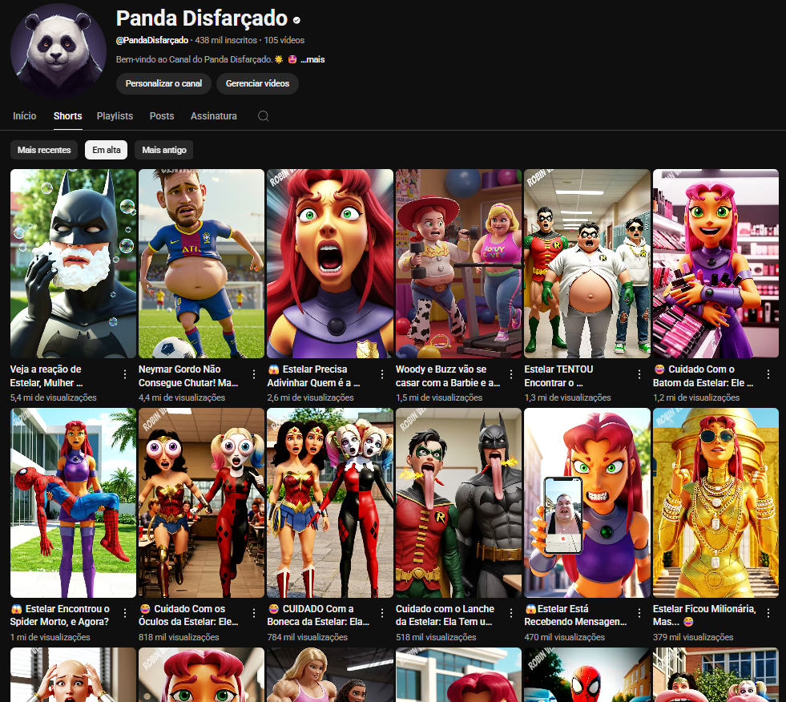
Task: Open options menu for Woody e Buzz short
Action: pos(511,374)
